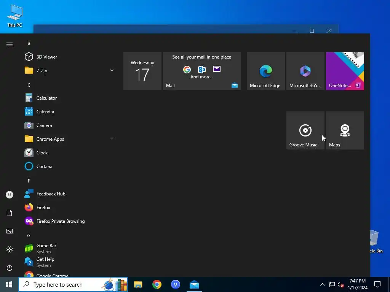Open the clock showing 7:47 PM
The width and height of the screenshot is (390, 292).
click(357, 284)
